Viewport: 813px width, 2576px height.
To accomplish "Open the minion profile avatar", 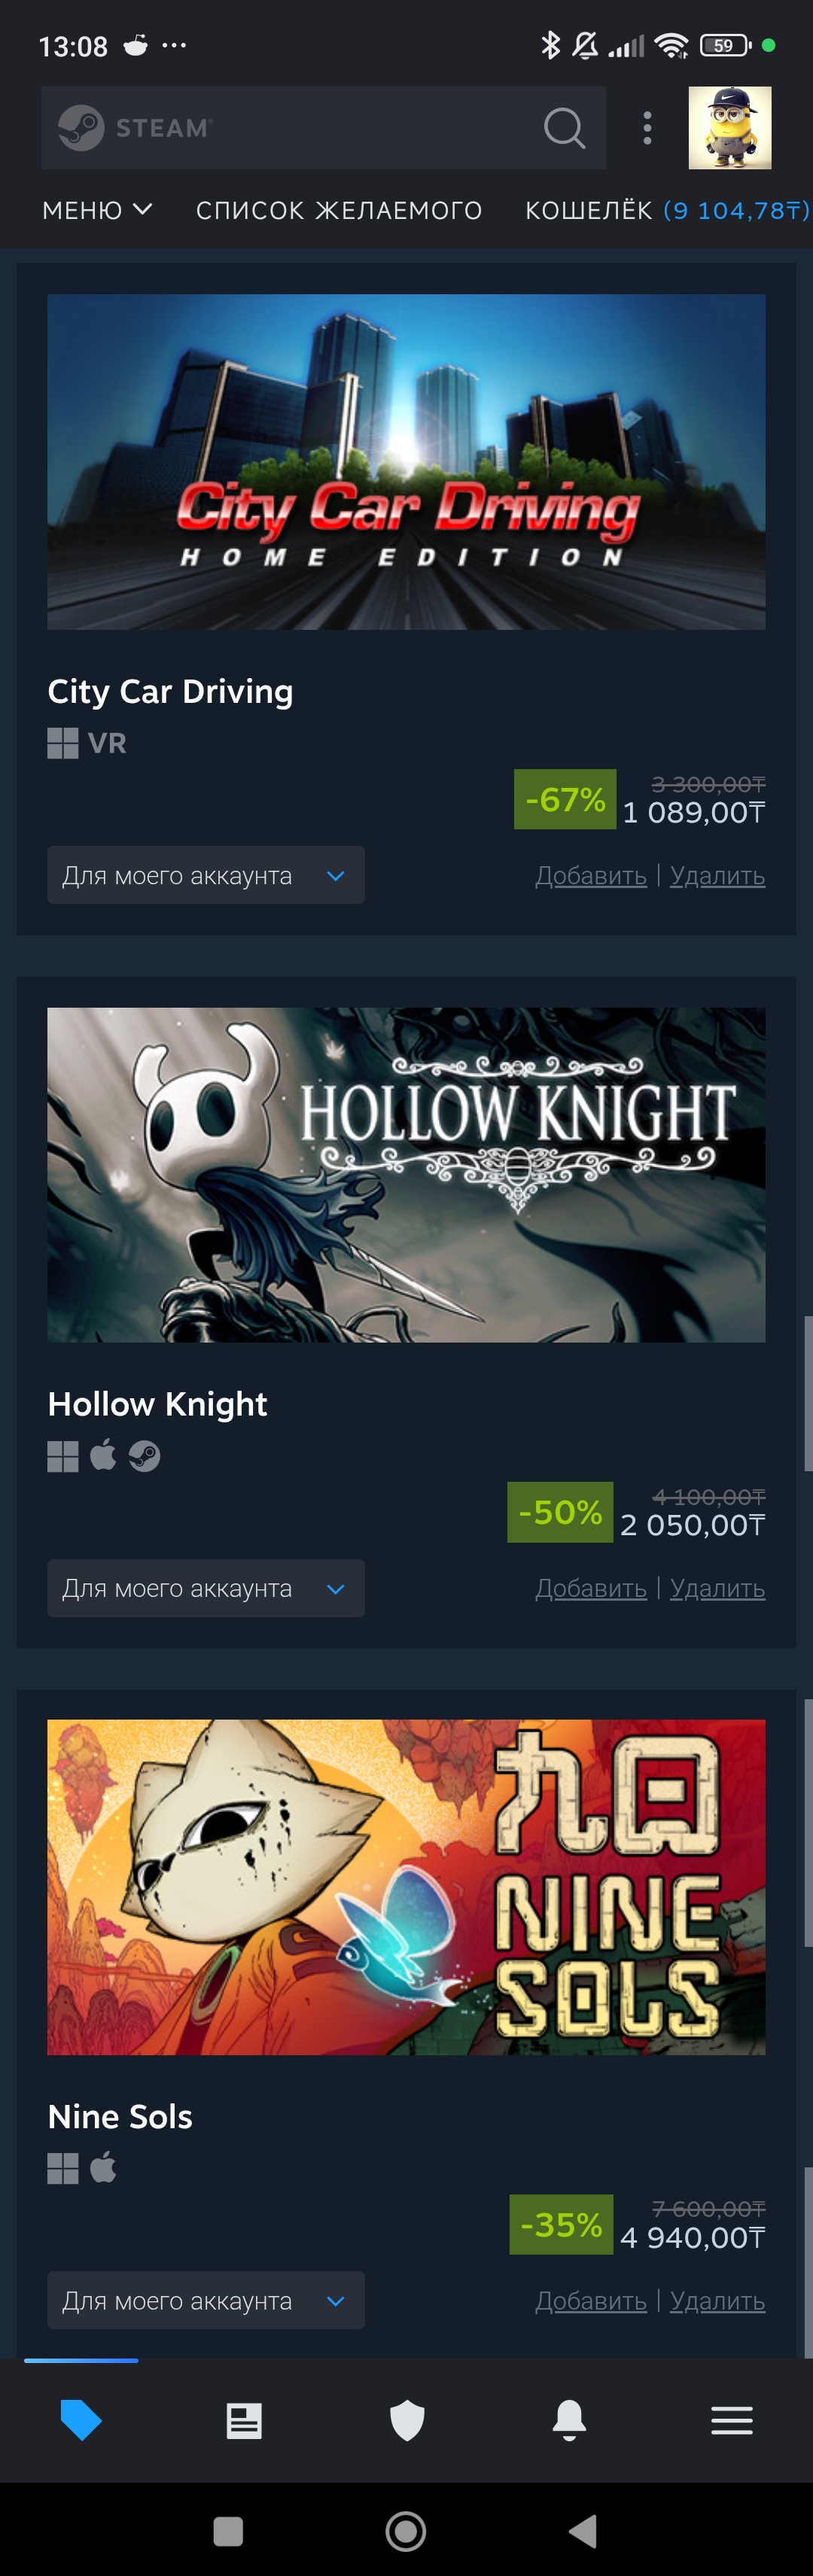I will 730,128.
